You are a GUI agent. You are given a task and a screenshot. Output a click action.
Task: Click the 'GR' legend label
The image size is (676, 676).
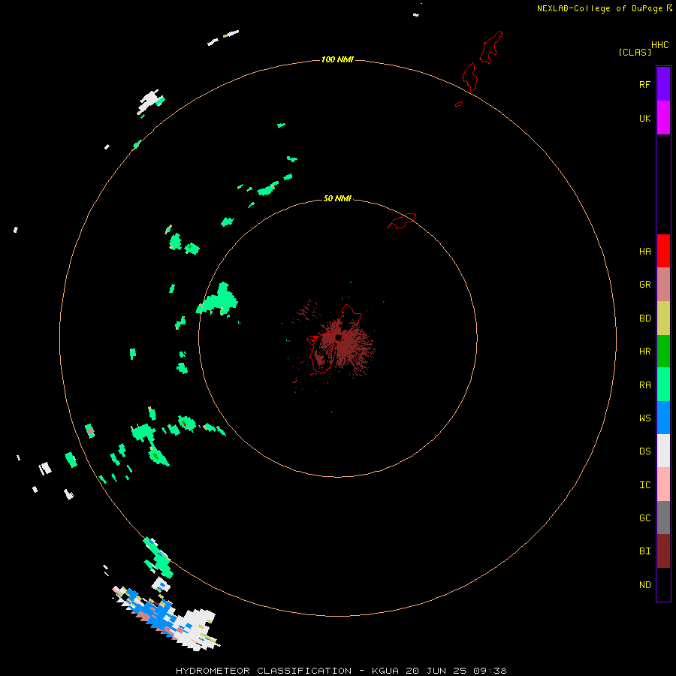pyautogui.click(x=644, y=285)
